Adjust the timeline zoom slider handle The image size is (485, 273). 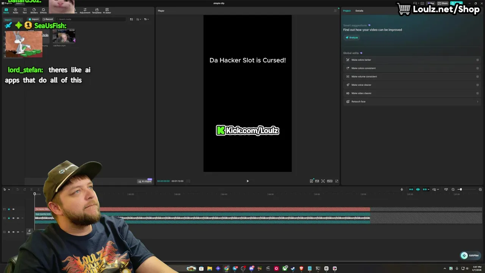(460, 190)
